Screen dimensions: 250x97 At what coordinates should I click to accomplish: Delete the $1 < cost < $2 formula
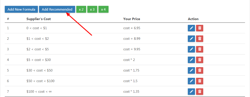tap(200, 39)
